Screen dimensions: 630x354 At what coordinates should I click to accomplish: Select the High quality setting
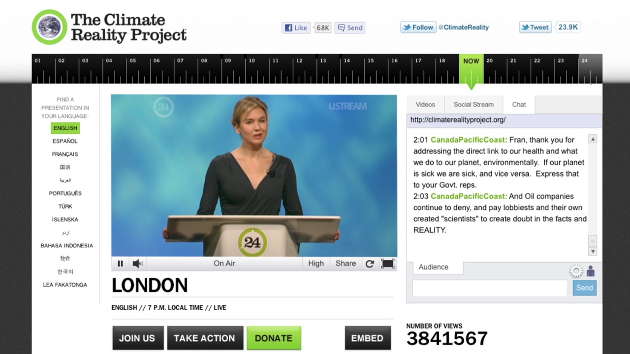[316, 264]
